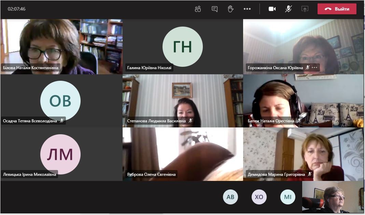
Task: Toggle the camera on or off
Action: 272,9
